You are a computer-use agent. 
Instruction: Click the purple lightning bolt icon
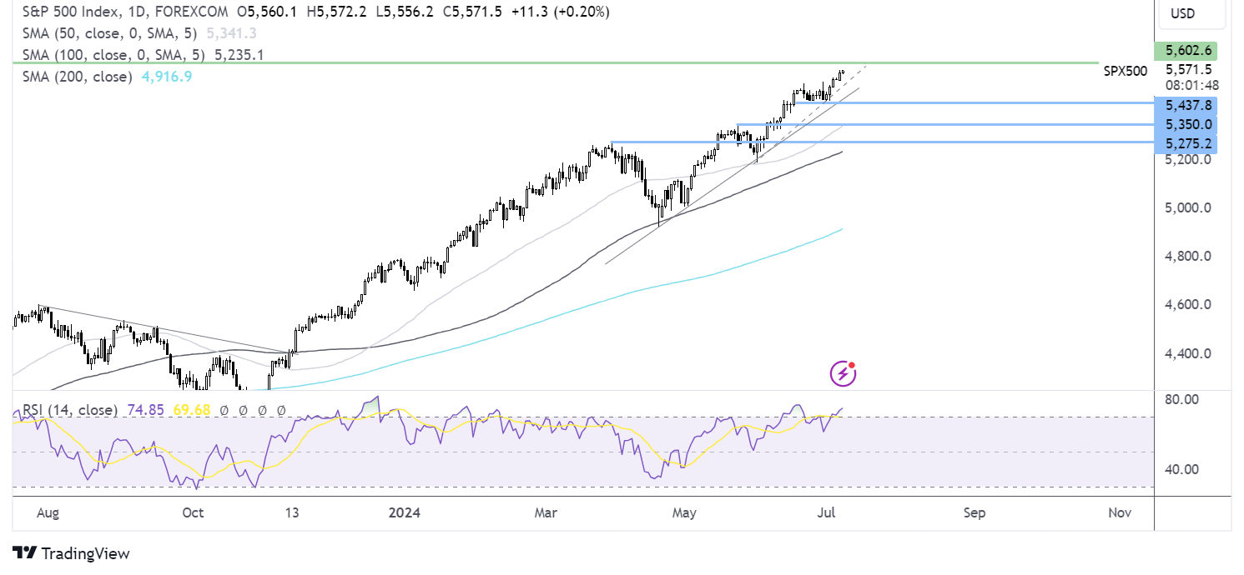[x=843, y=374]
